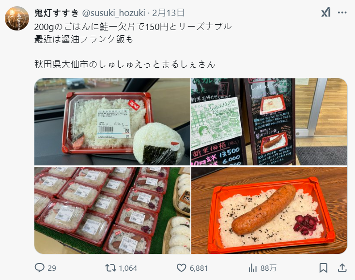Click the 6,881 likes count

199,268
